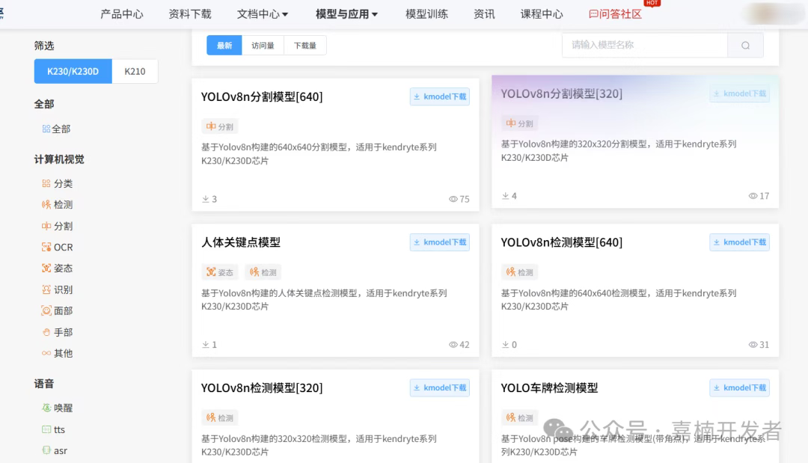
Task: Click the 面部 face icon in sidebar
Action: 46,310
